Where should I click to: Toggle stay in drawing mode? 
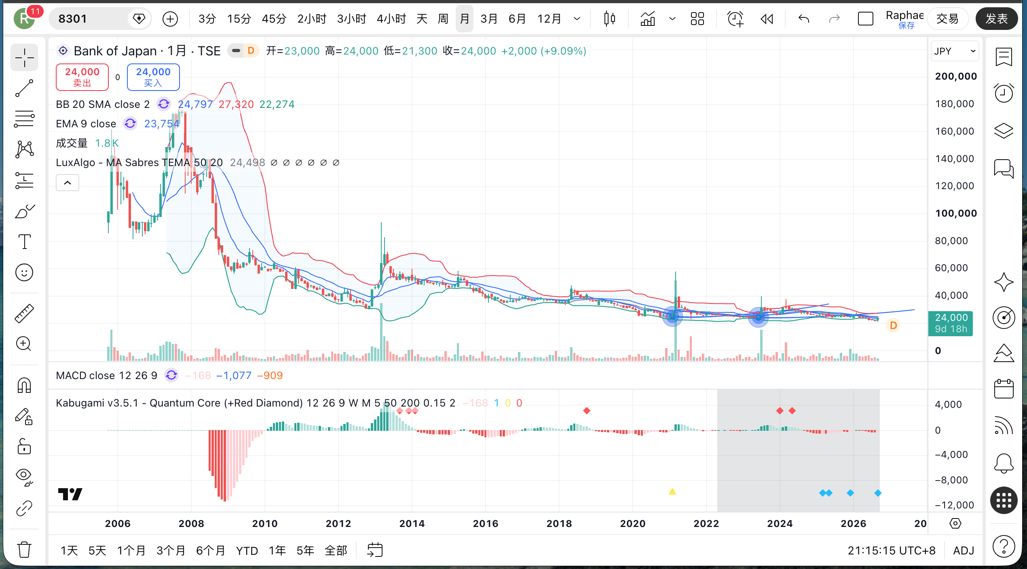pos(24,416)
